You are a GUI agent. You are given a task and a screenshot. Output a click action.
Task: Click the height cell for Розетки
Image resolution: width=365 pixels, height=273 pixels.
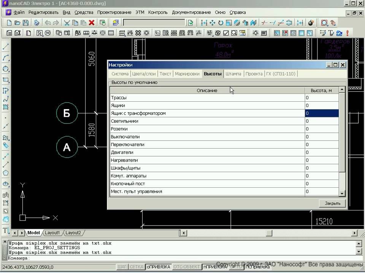322,129
